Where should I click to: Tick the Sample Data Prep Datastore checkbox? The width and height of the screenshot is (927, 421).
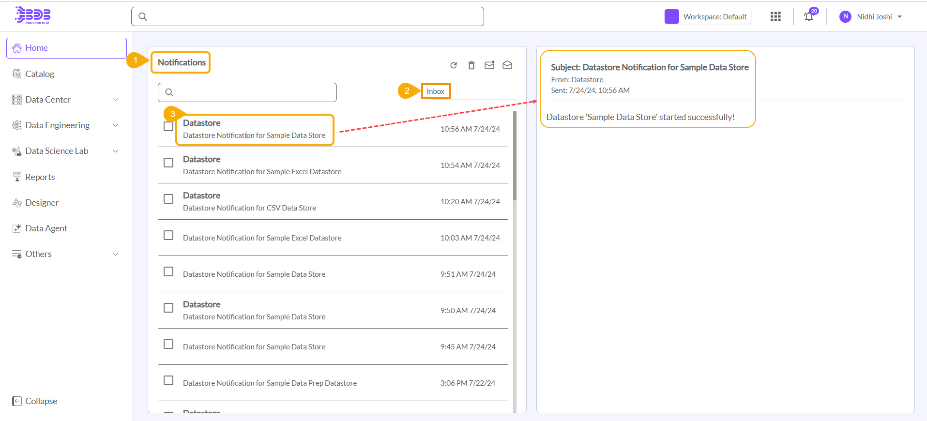click(168, 380)
